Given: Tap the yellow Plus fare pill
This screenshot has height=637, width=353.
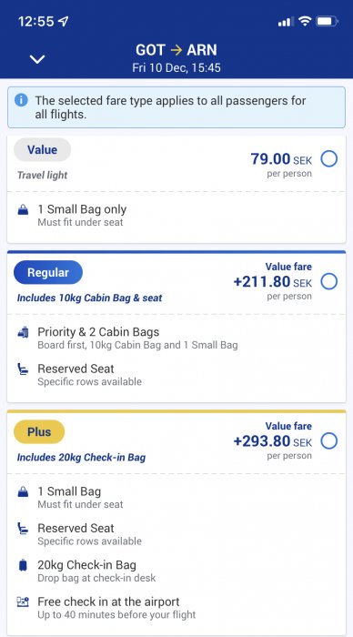Looking at the screenshot, I should pyautogui.click(x=39, y=432).
